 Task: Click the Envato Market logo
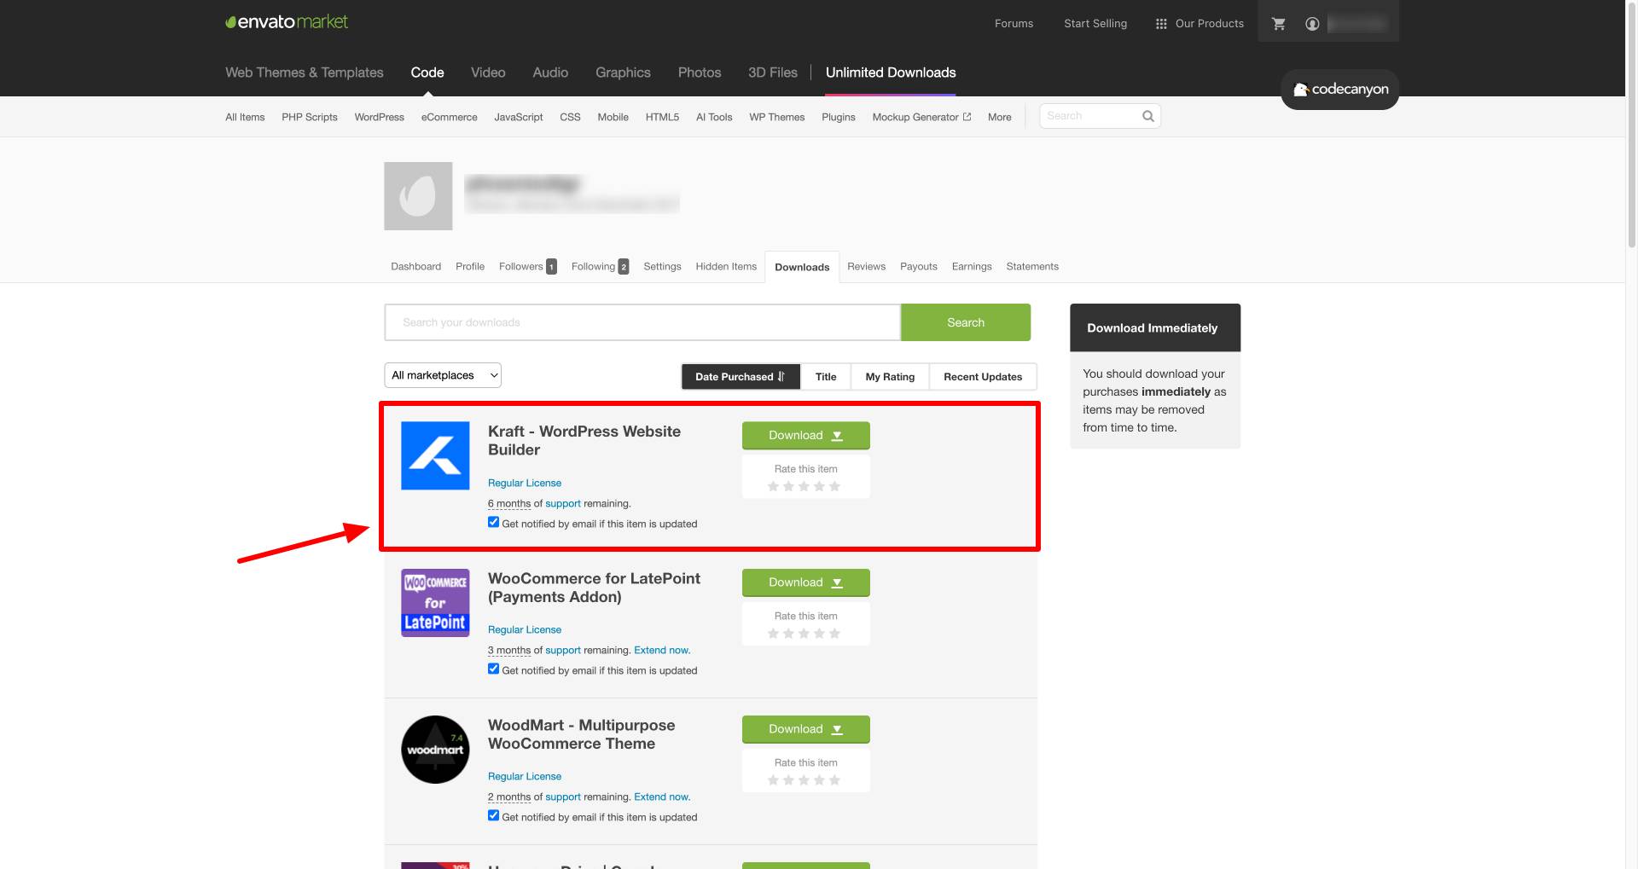[286, 21]
